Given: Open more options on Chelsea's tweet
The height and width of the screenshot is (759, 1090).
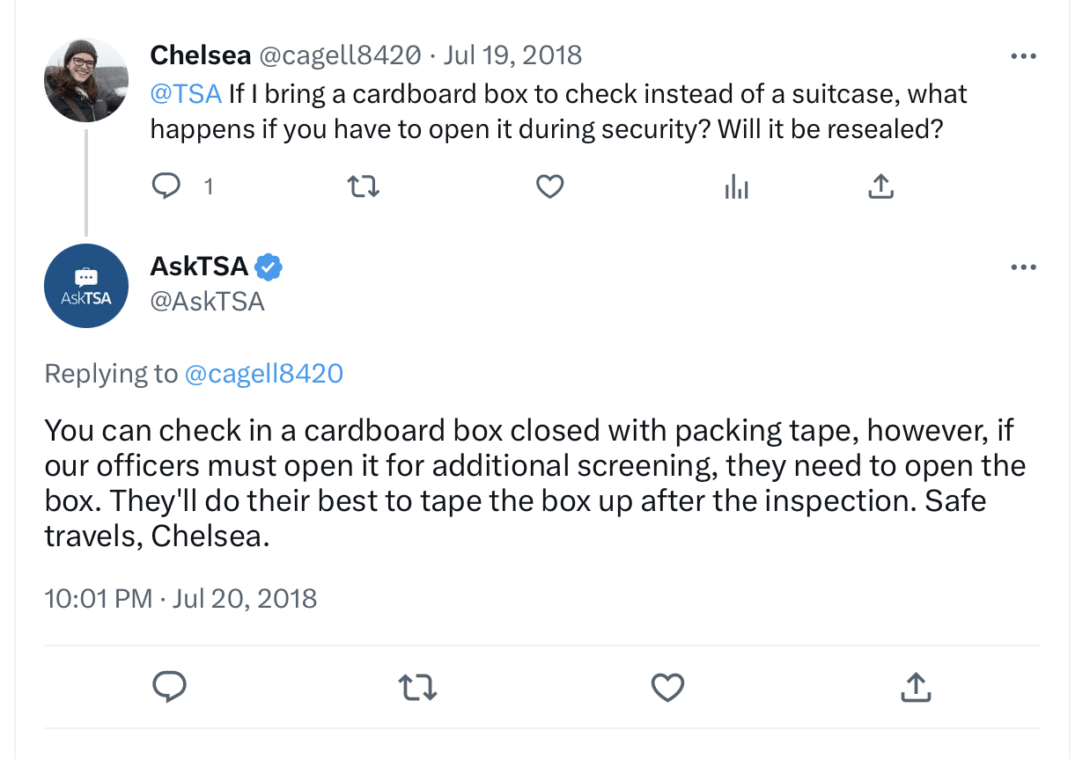Looking at the screenshot, I should (1023, 56).
